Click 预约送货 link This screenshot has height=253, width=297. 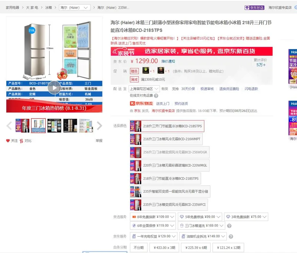click(181, 104)
